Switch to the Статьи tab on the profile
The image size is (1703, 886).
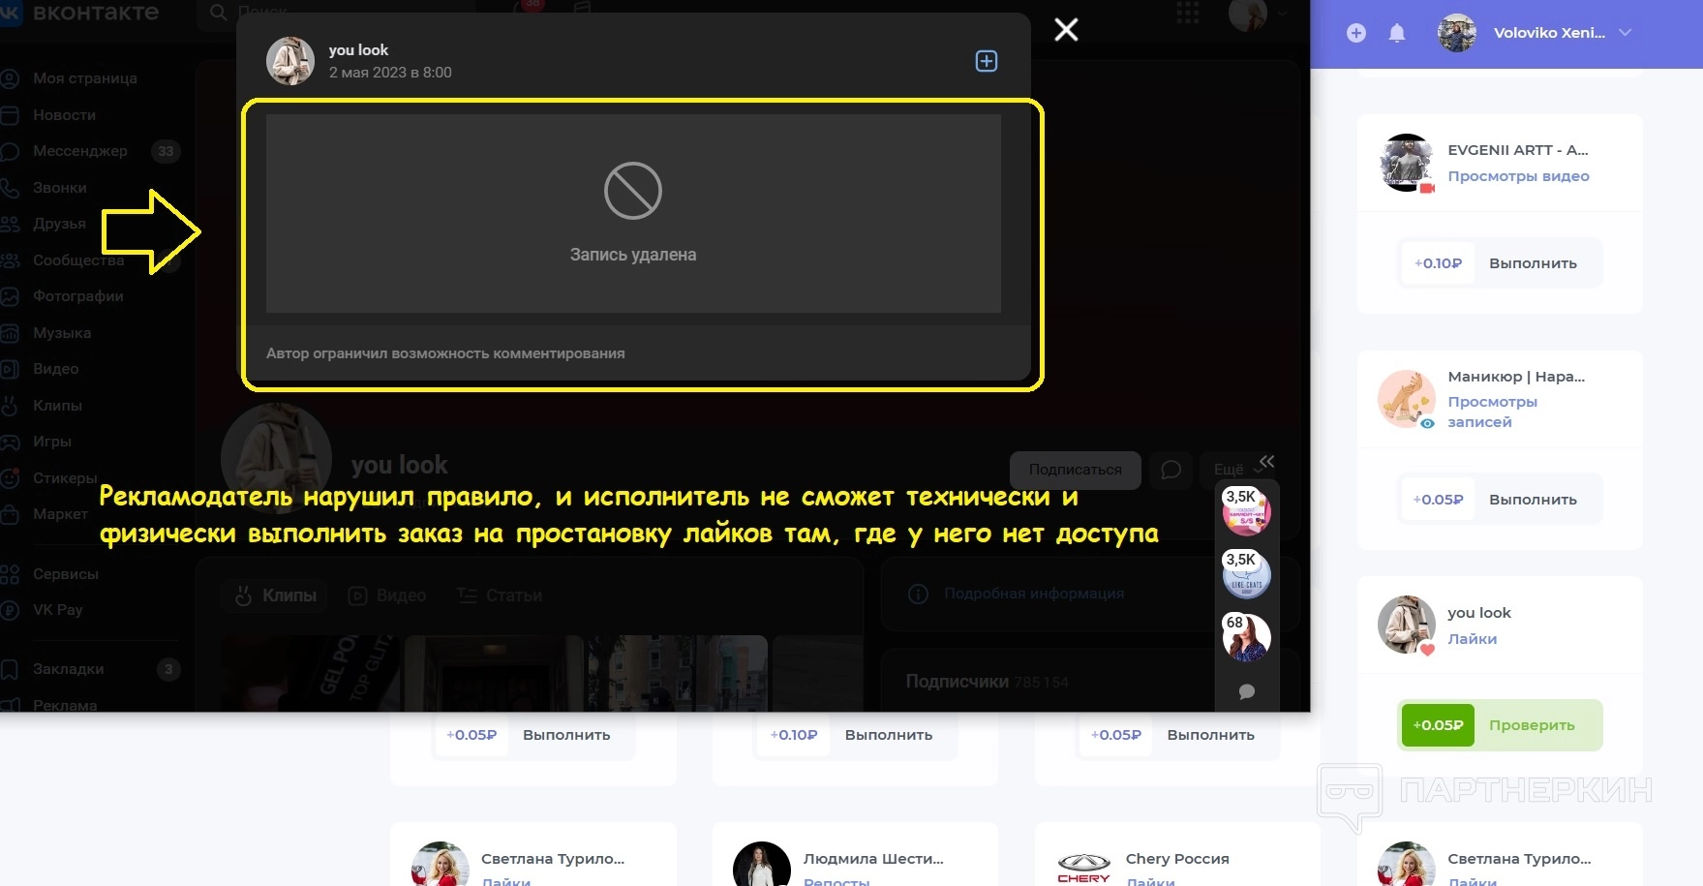point(500,596)
